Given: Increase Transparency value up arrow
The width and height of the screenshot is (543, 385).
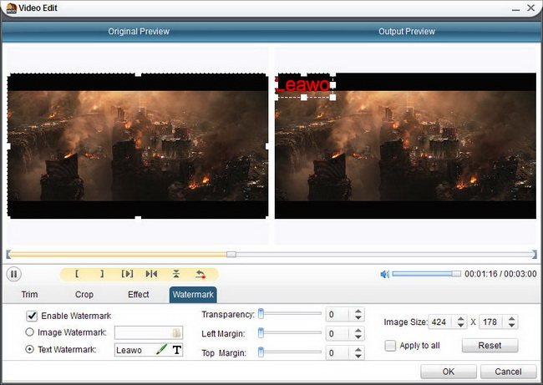Looking at the screenshot, I should [x=358, y=311].
